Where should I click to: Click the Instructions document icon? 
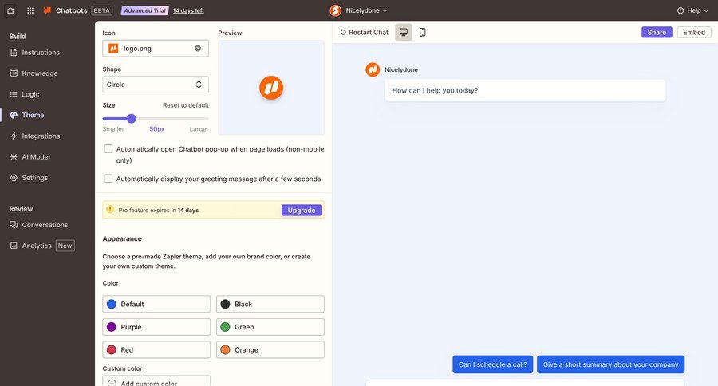pos(14,52)
